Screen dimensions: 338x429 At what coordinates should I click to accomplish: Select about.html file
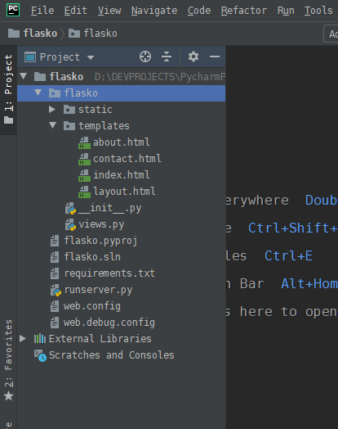122,142
